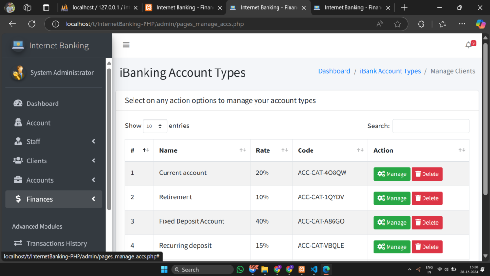This screenshot has width=490, height=276.
Task: Toggle sidebar with hamburger menu icon
Action: coord(126,45)
